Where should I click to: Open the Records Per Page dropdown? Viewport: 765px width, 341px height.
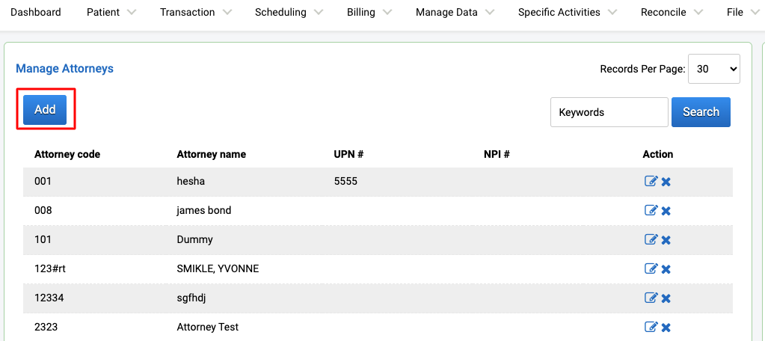713,69
